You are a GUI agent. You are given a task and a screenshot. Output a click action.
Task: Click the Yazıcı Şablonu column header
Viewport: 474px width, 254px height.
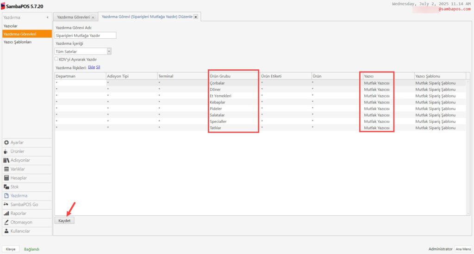click(440, 76)
